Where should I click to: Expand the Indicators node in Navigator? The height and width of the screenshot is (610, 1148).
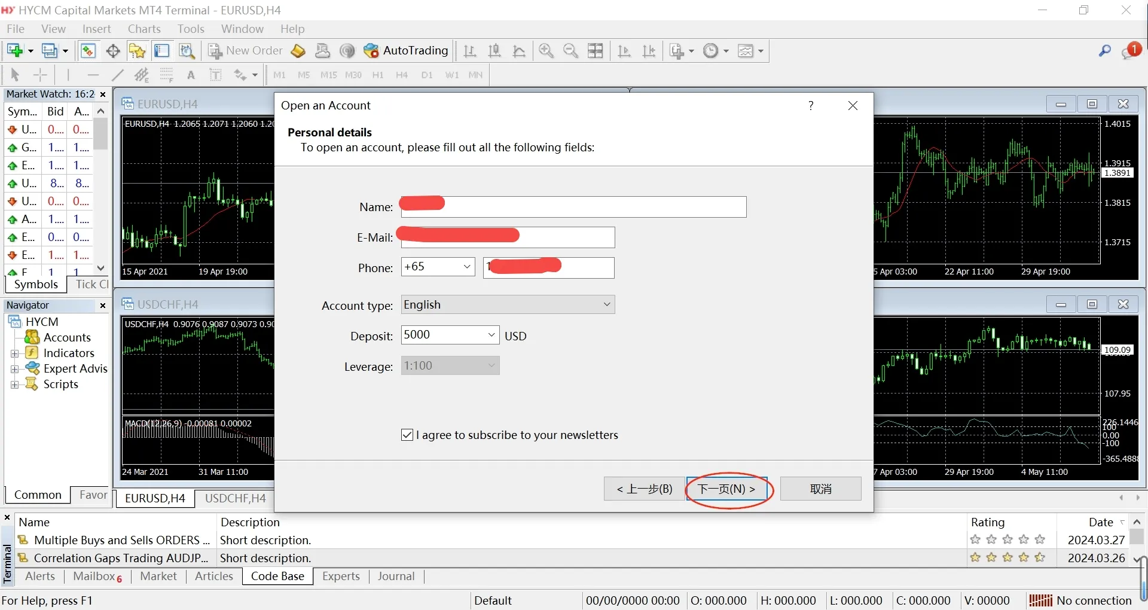(15, 353)
